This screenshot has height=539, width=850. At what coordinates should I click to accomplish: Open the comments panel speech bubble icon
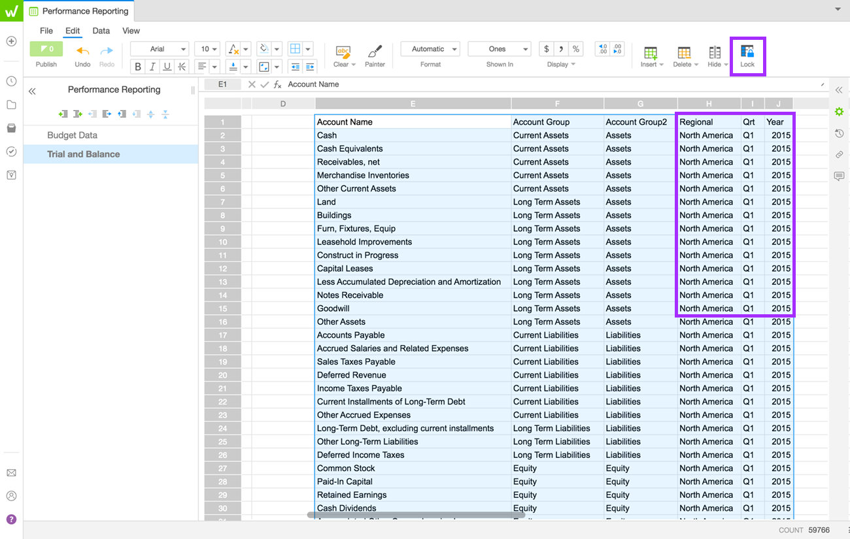839,176
